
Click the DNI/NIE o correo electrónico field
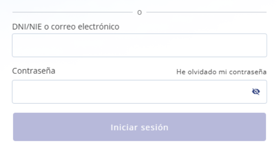tap(139, 45)
